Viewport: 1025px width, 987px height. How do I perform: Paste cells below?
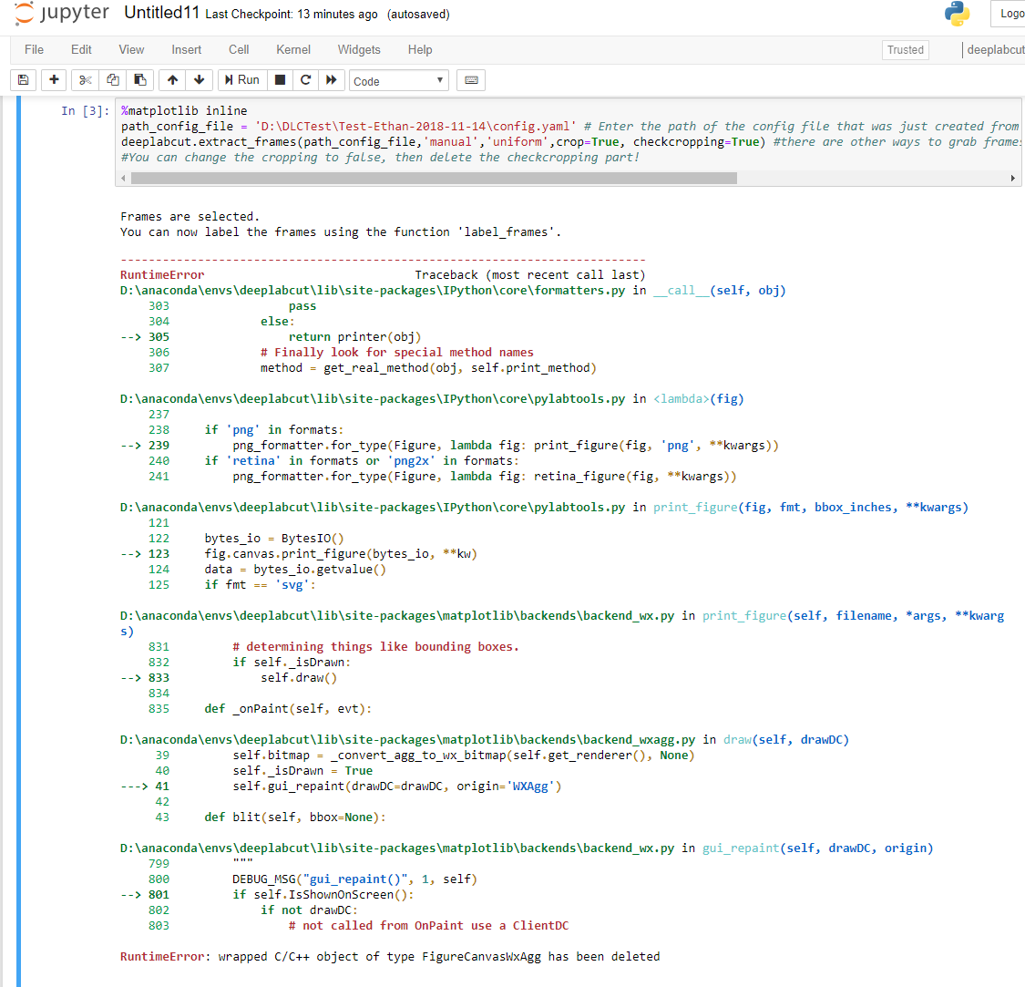pos(140,80)
